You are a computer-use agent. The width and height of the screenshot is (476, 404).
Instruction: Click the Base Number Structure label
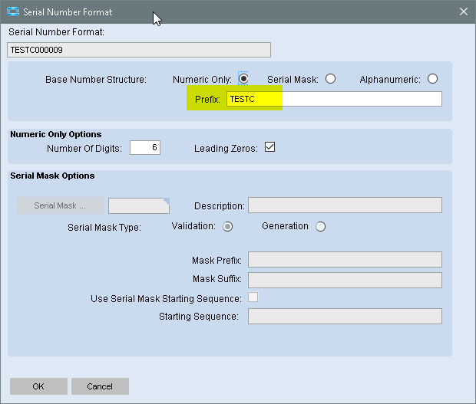click(96, 80)
